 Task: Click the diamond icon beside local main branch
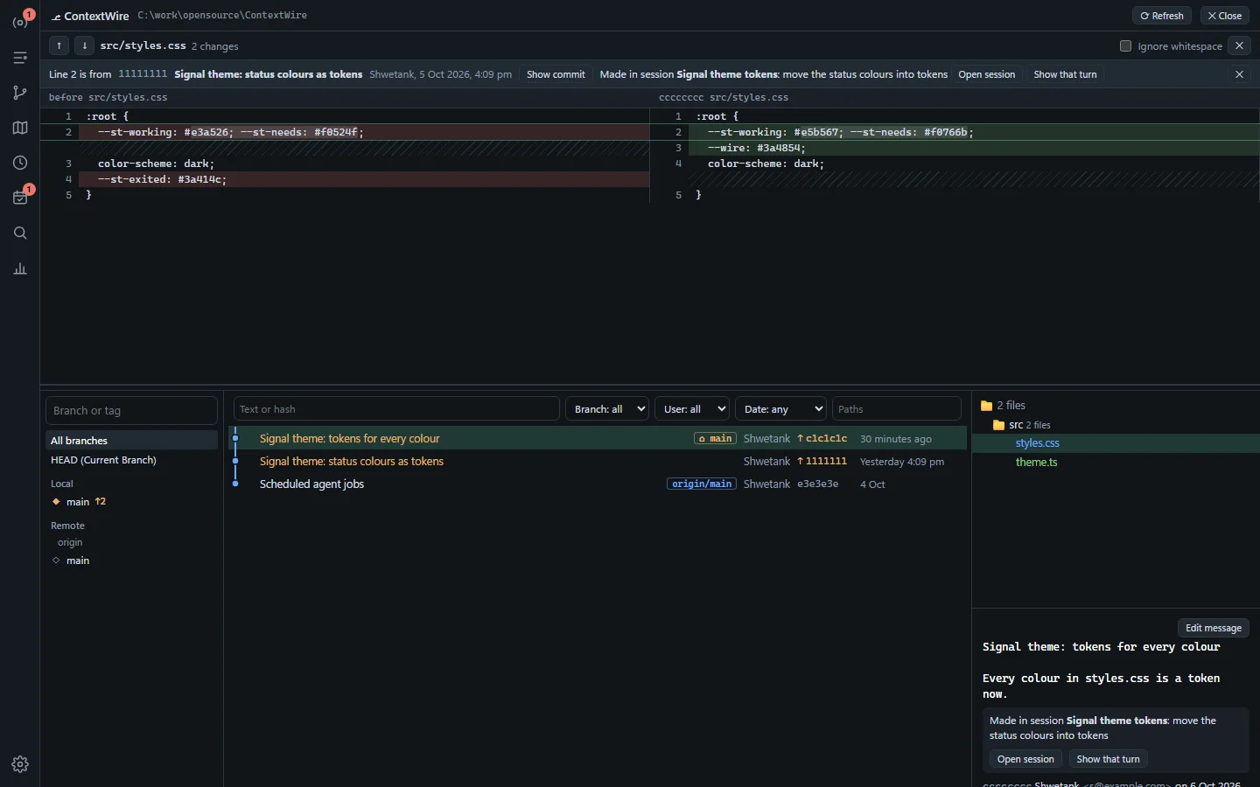(56, 502)
